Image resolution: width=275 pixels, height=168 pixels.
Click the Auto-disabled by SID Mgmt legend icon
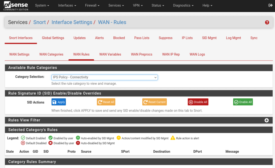(x=78, y=143)
